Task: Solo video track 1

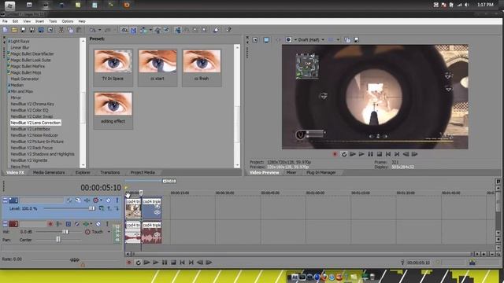Action: click(x=117, y=200)
